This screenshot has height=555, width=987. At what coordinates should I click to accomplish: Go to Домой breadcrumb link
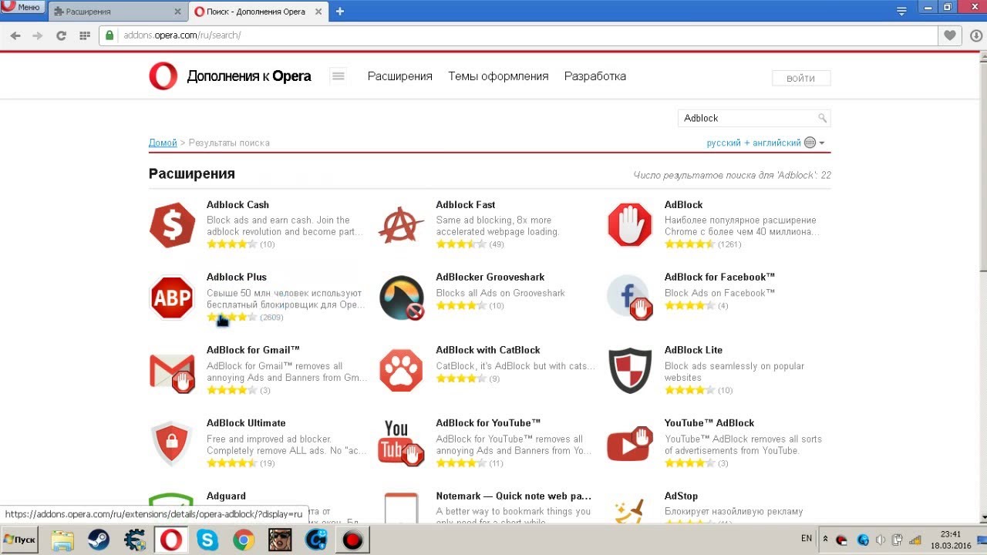[x=163, y=143]
